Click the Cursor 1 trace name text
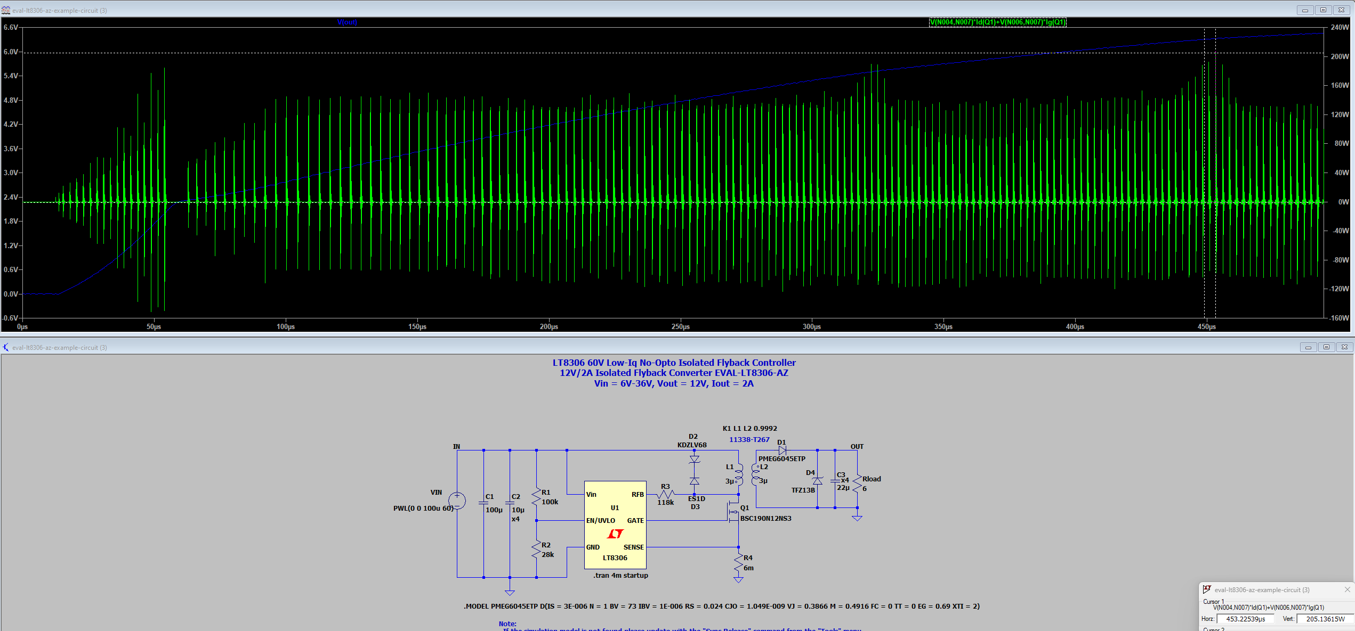1355x631 pixels. pos(1269,607)
